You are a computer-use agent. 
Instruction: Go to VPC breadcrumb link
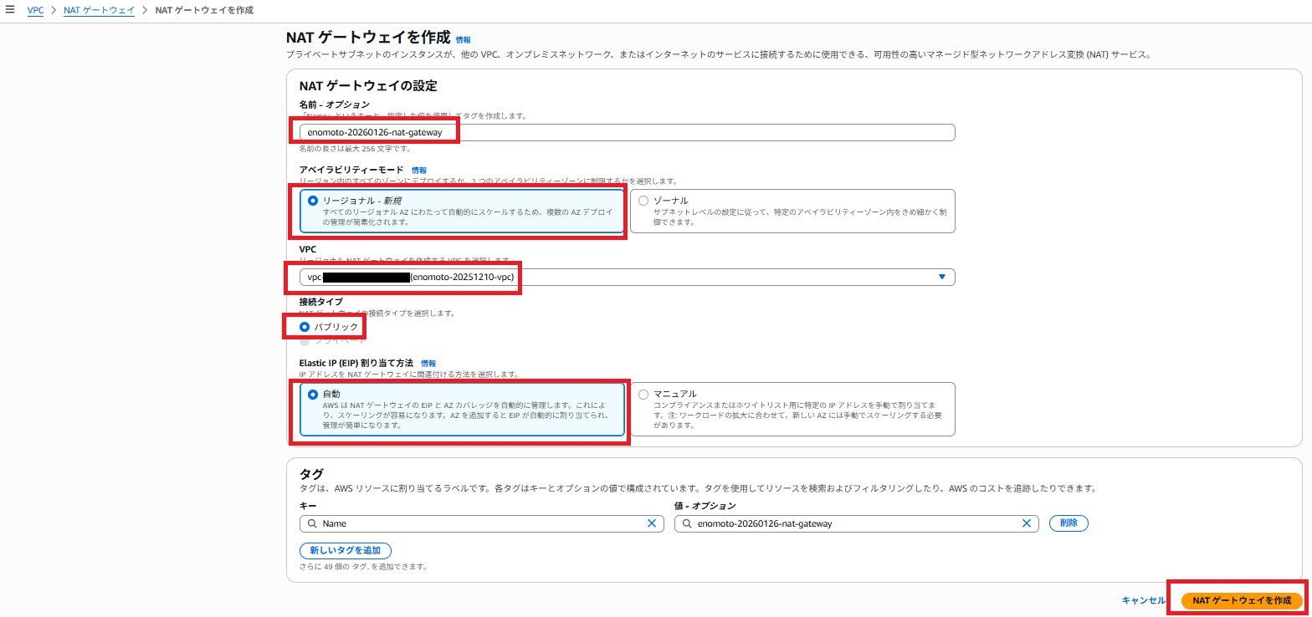tap(36, 10)
